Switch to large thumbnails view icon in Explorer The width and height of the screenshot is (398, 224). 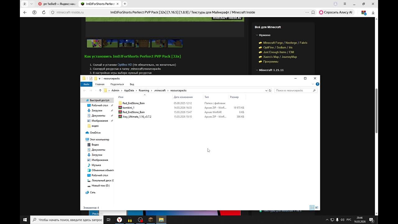coord(317,208)
